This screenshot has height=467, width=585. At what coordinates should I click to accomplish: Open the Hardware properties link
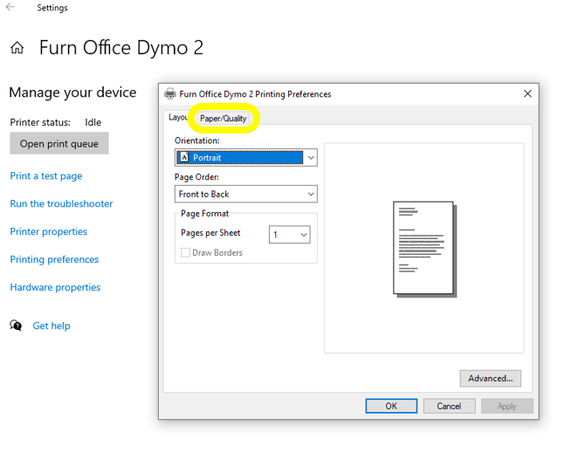(x=55, y=287)
